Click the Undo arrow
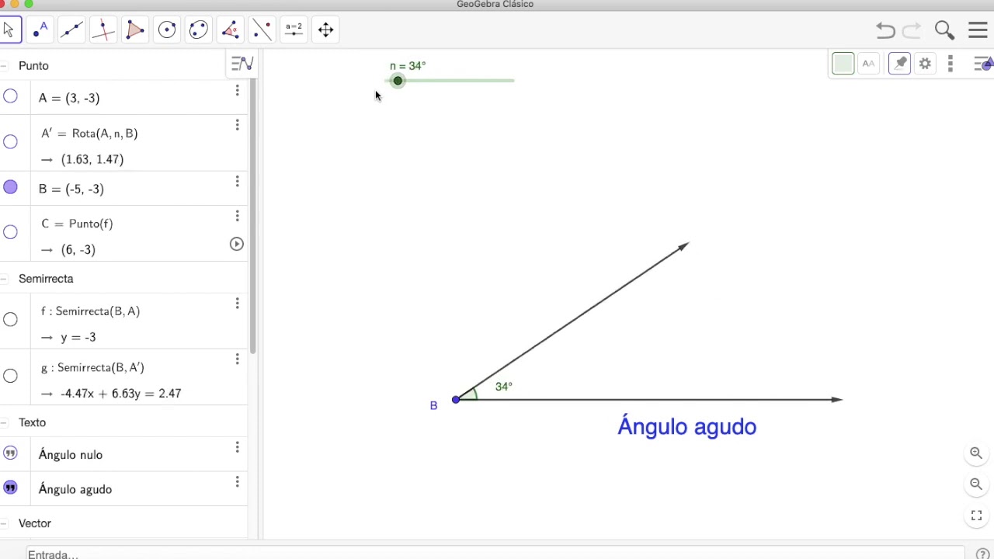This screenshot has height=559, width=994. pos(885,30)
